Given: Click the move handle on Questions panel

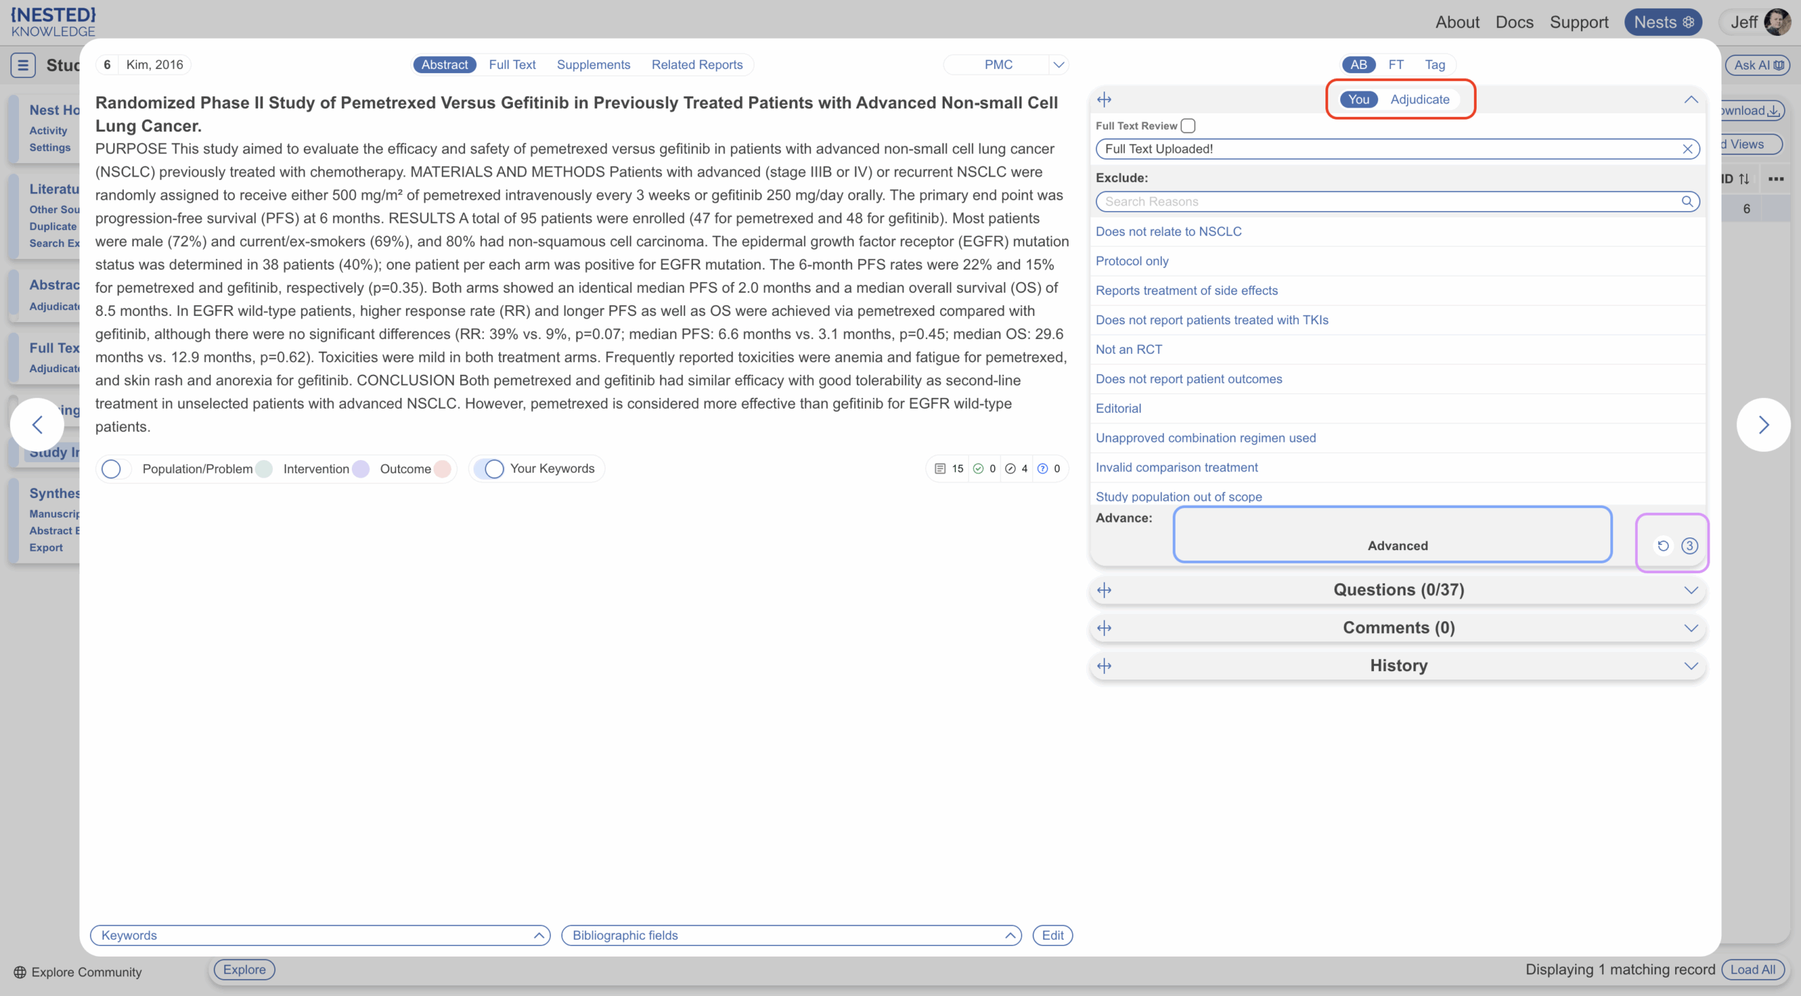Looking at the screenshot, I should tap(1105, 590).
